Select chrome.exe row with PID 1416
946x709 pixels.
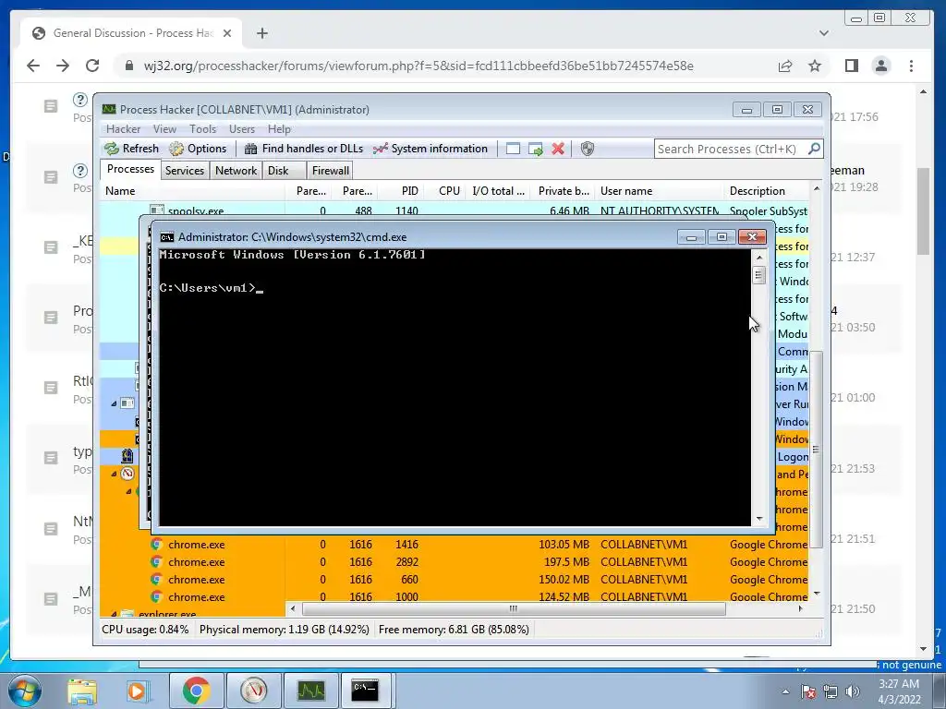[x=454, y=545]
